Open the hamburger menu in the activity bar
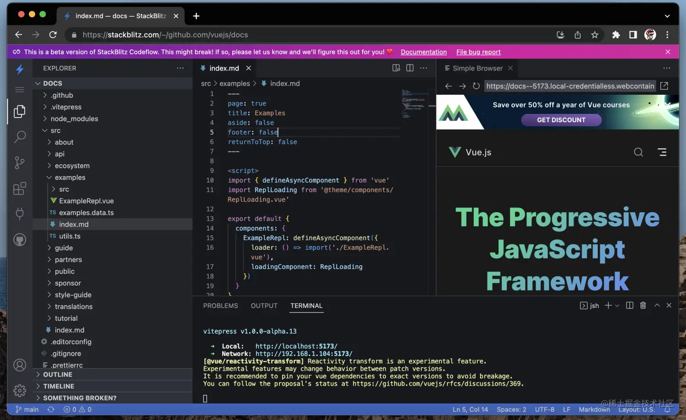686x420 pixels. tap(20, 90)
